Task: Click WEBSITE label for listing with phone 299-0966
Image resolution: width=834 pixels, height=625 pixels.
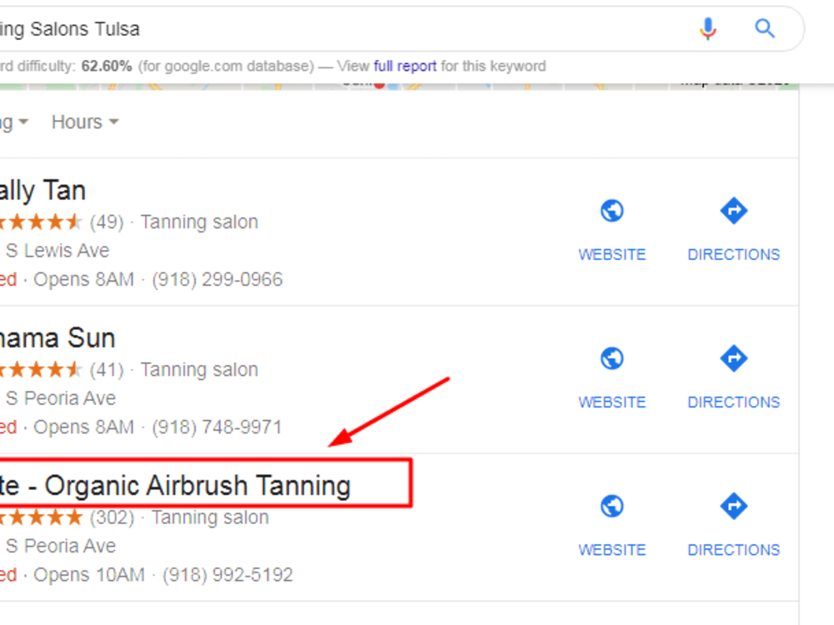Action: (612, 254)
